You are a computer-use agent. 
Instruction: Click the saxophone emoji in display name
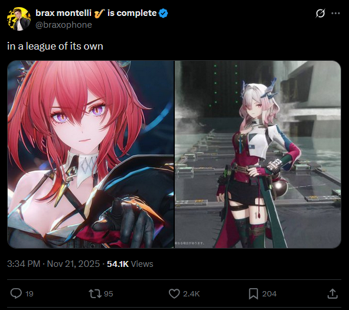[x=99, y=14]
